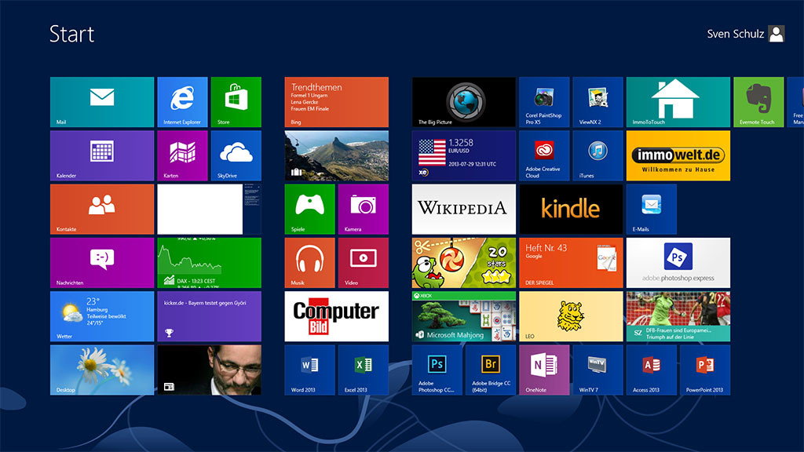Open the Kontakte people tile
Screen dimensions: 804x452
point(102,209)
